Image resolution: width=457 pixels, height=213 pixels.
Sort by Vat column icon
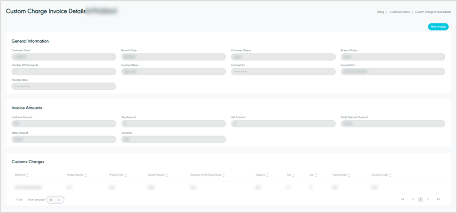coord(315,175)
